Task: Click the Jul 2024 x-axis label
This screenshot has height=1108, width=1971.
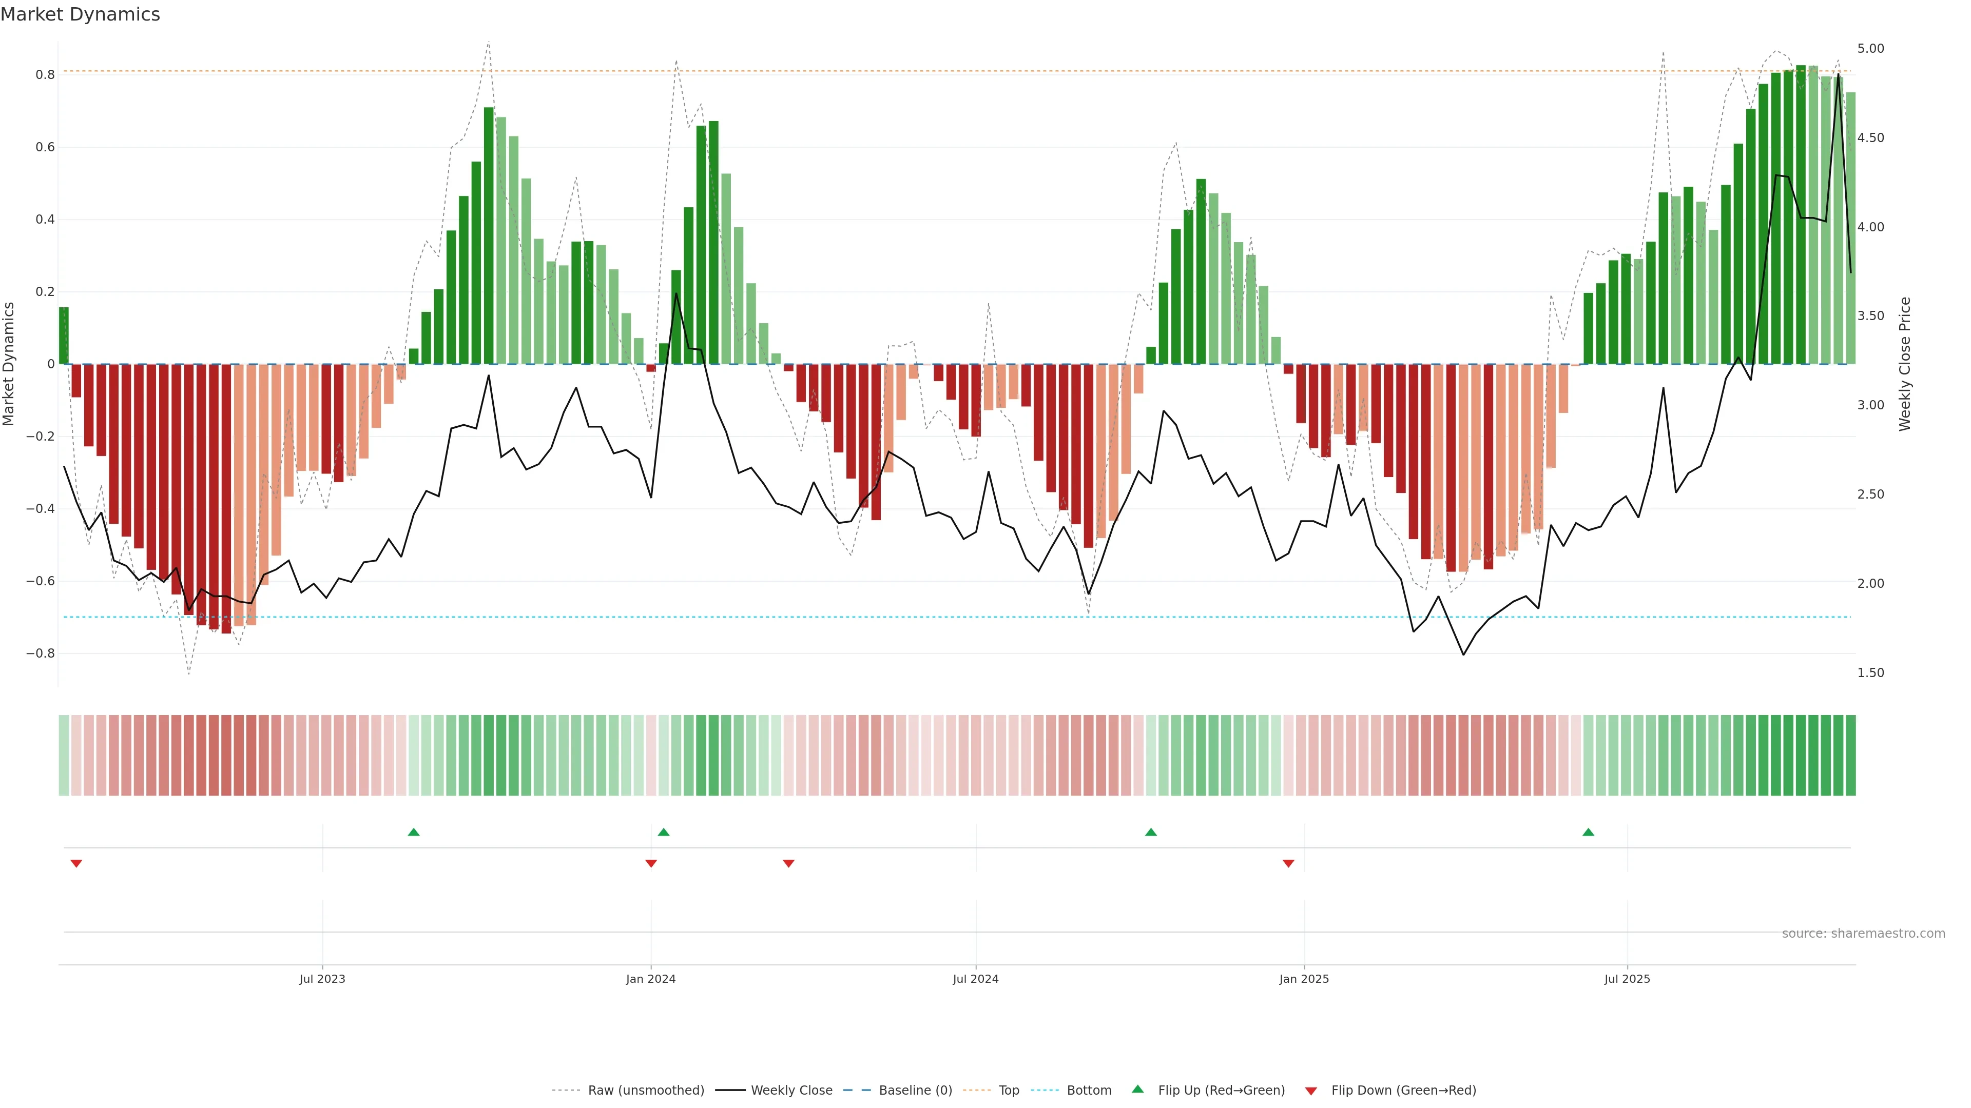Action: point(976,979)
